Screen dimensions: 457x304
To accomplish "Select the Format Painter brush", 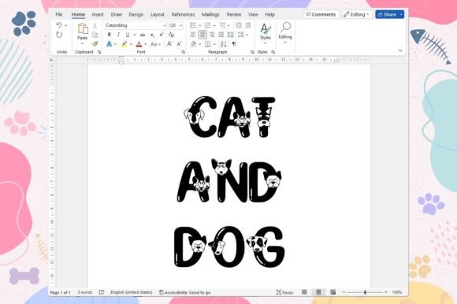I will [x=95, y=44].
